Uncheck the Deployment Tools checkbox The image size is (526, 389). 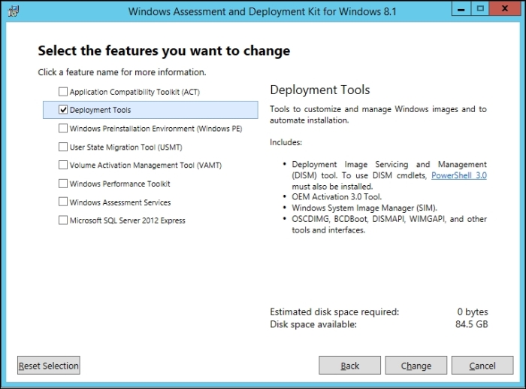(62, 110)
